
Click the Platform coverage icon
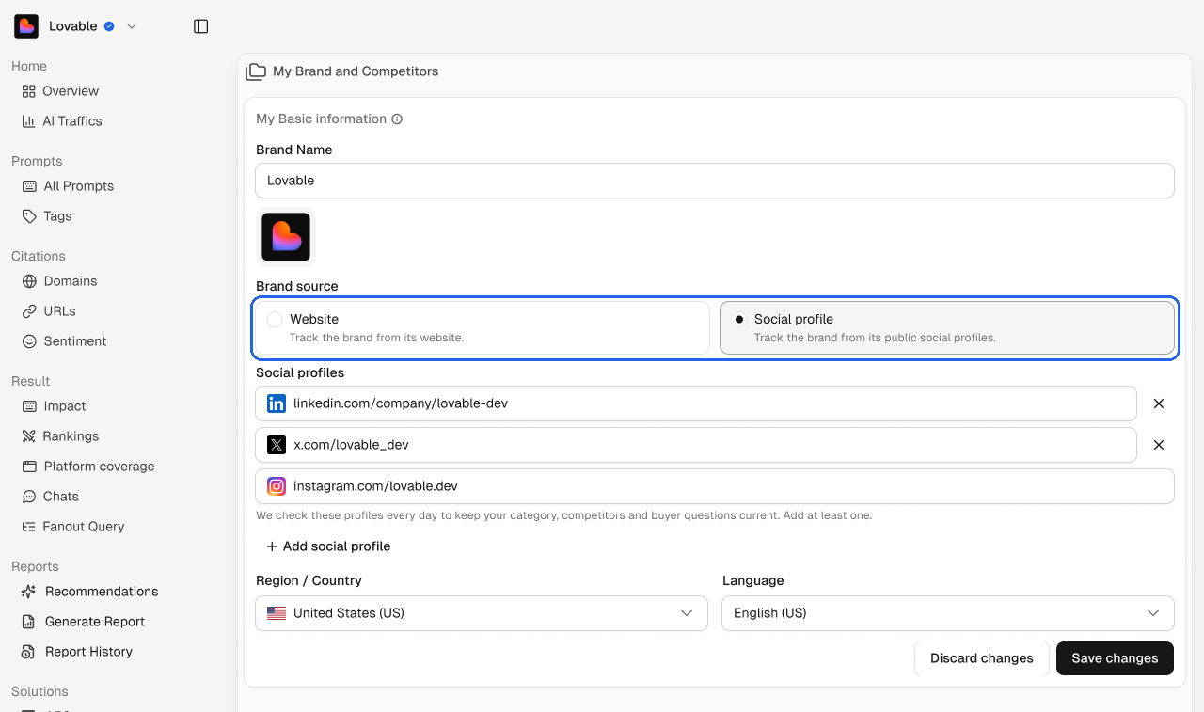[29, 467]
